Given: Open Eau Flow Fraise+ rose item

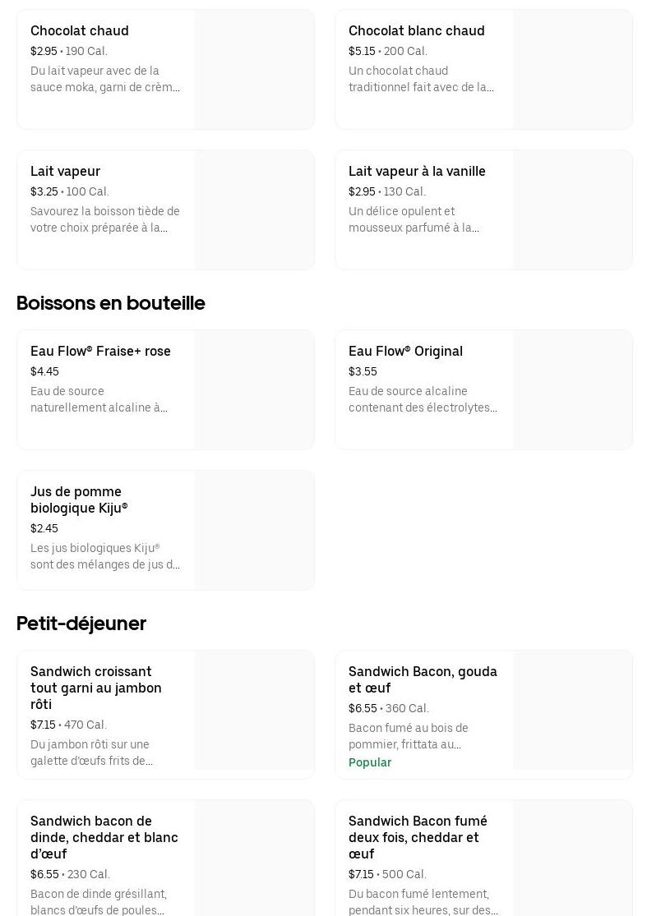Looking at the screenshot, I should [100, 352].
